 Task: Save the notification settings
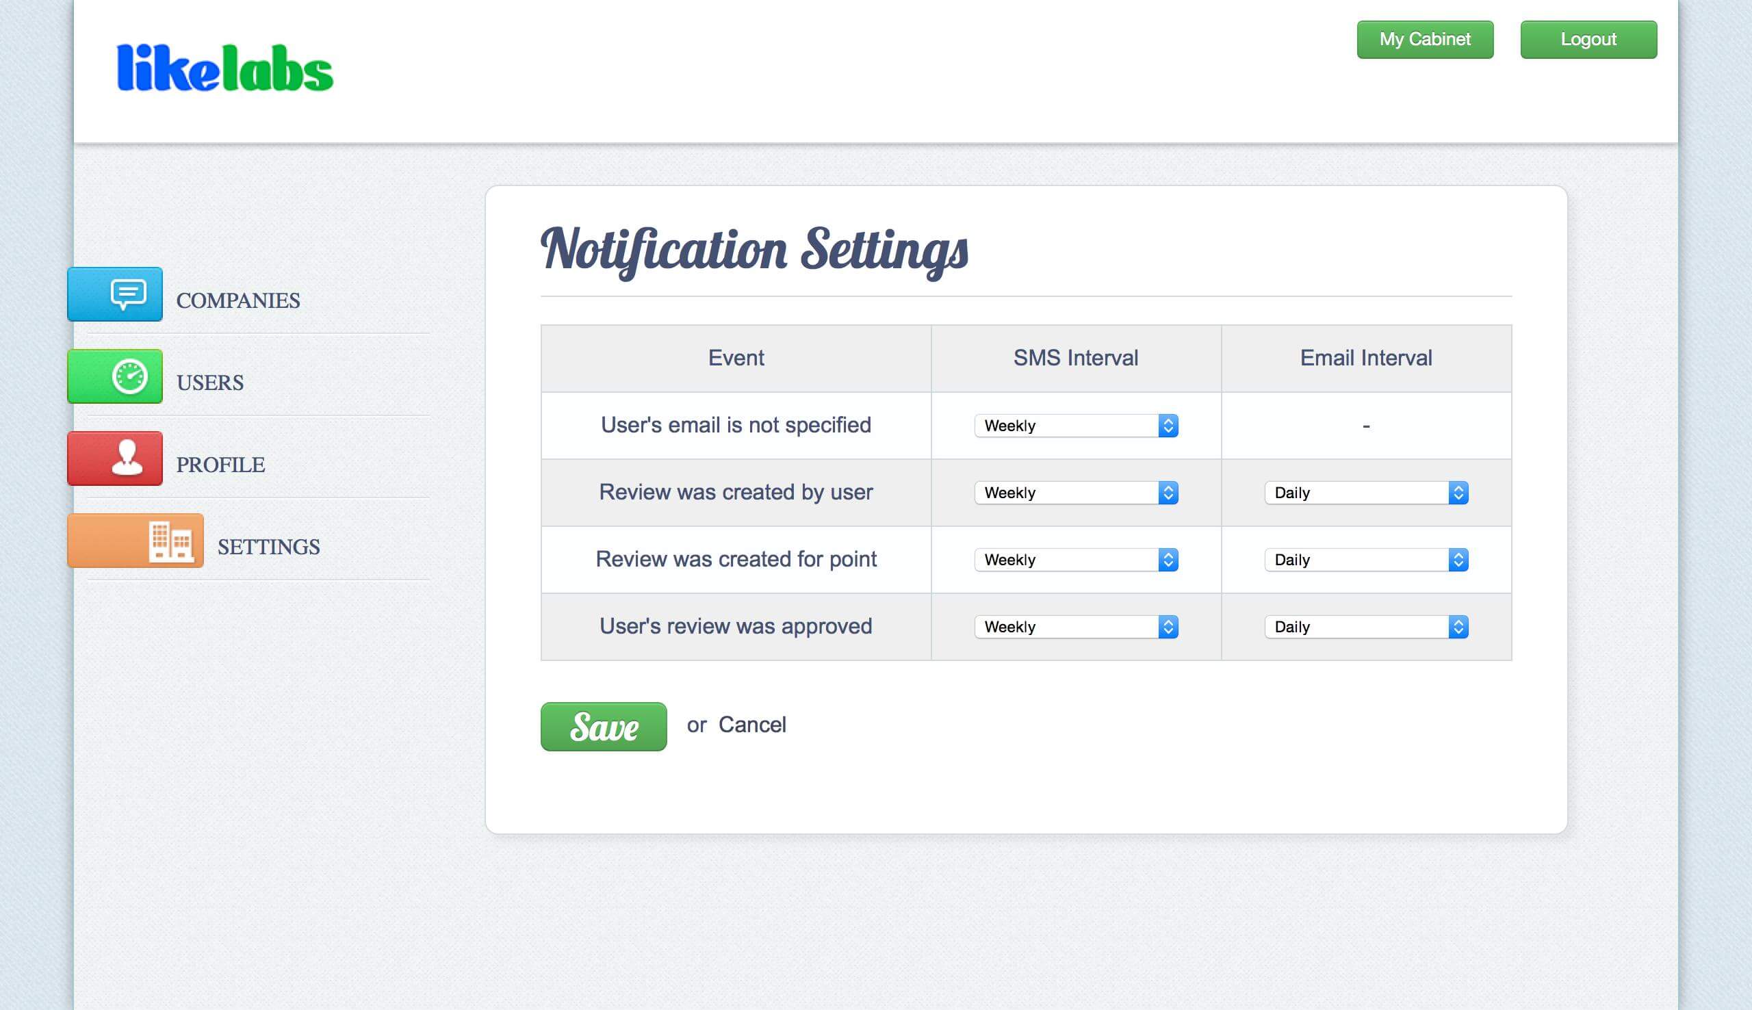pos(604,726)
